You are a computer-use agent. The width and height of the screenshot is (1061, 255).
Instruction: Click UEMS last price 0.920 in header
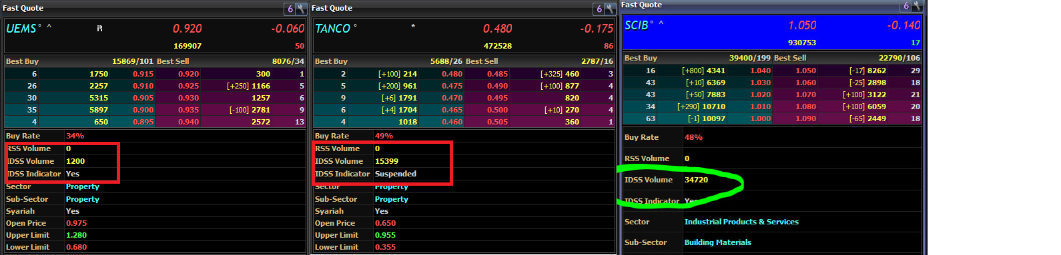coord(187,29)
